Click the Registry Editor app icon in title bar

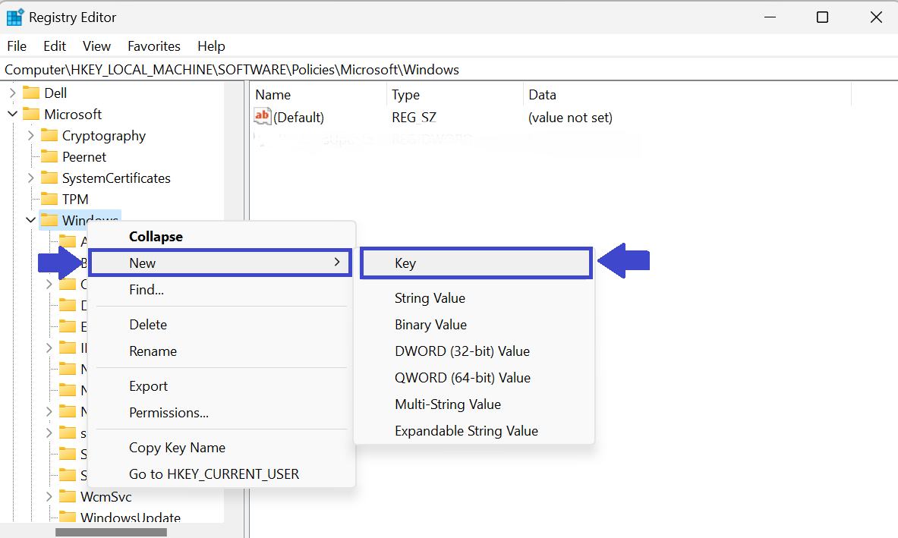pyautogui.click(x=15, y=17)
